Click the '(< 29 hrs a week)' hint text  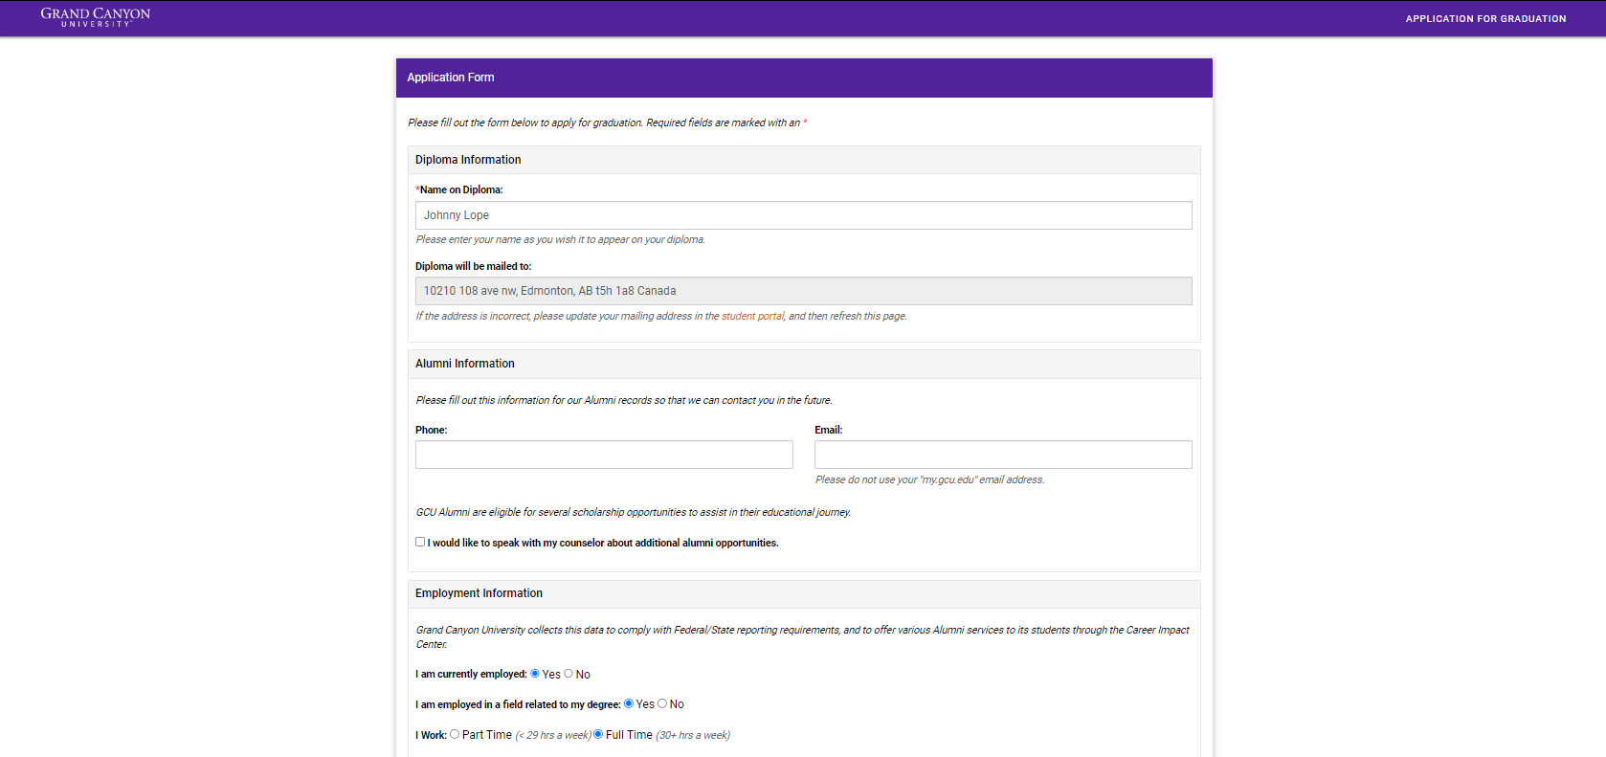coord(553,735)
